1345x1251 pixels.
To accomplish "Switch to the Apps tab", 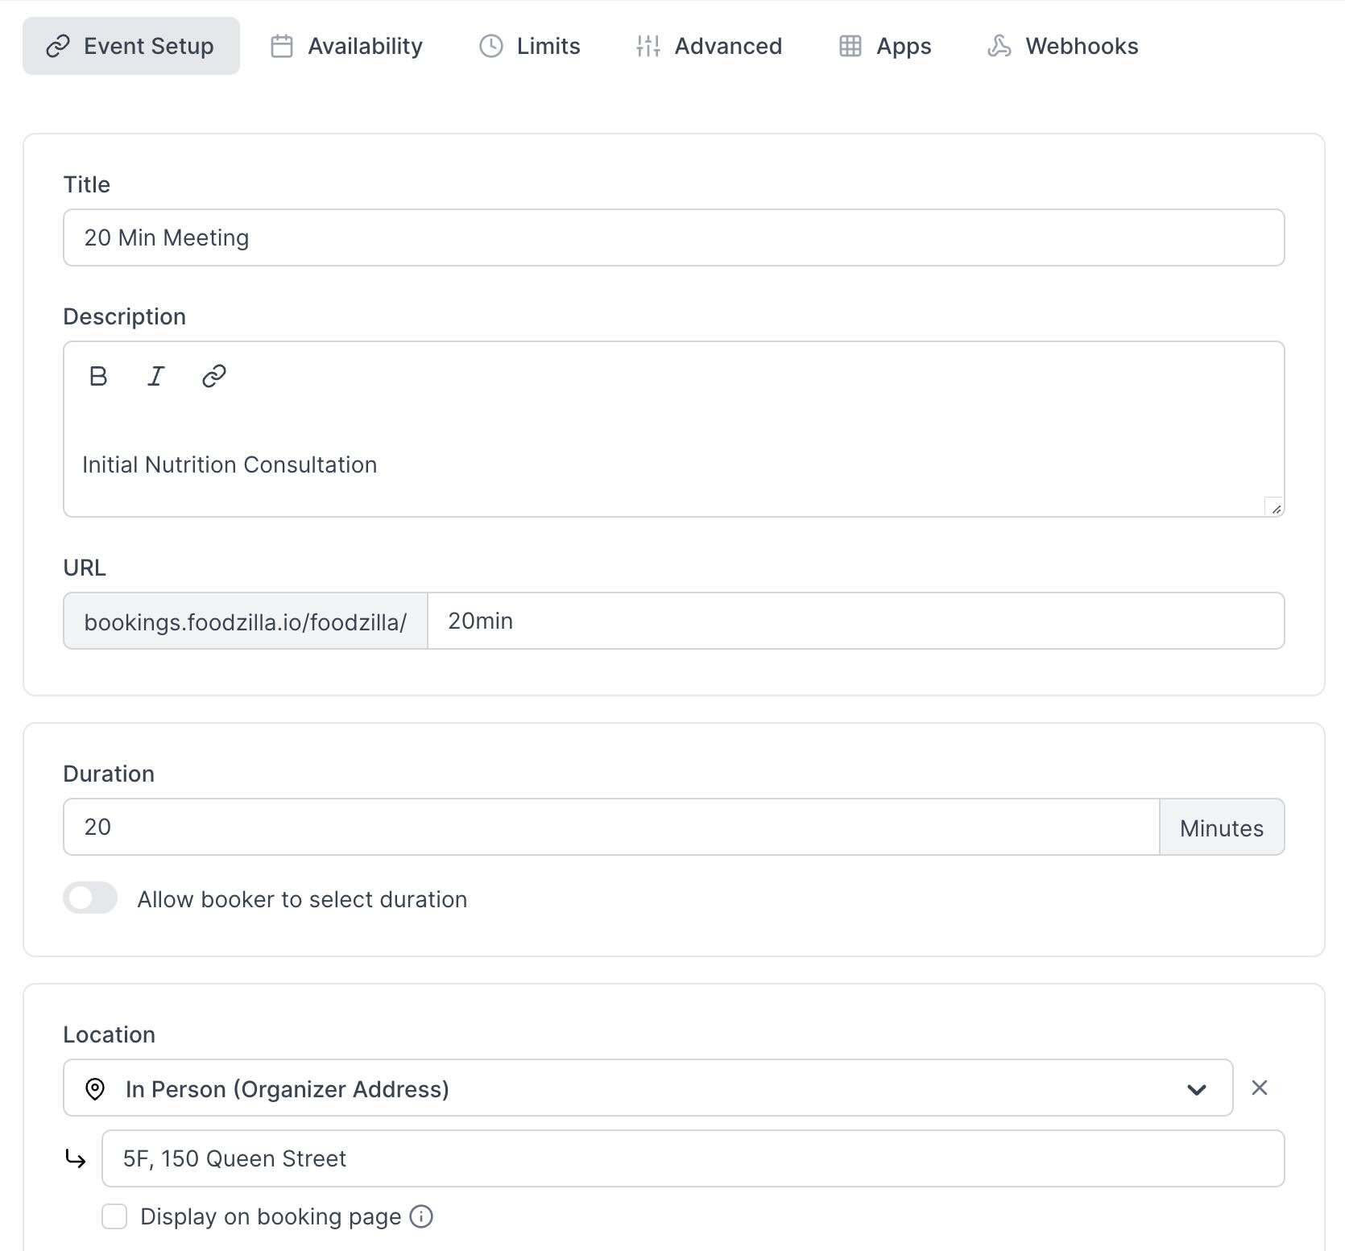I will pos(884,46).
